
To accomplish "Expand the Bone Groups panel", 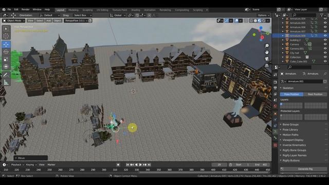I will point(290,124).
